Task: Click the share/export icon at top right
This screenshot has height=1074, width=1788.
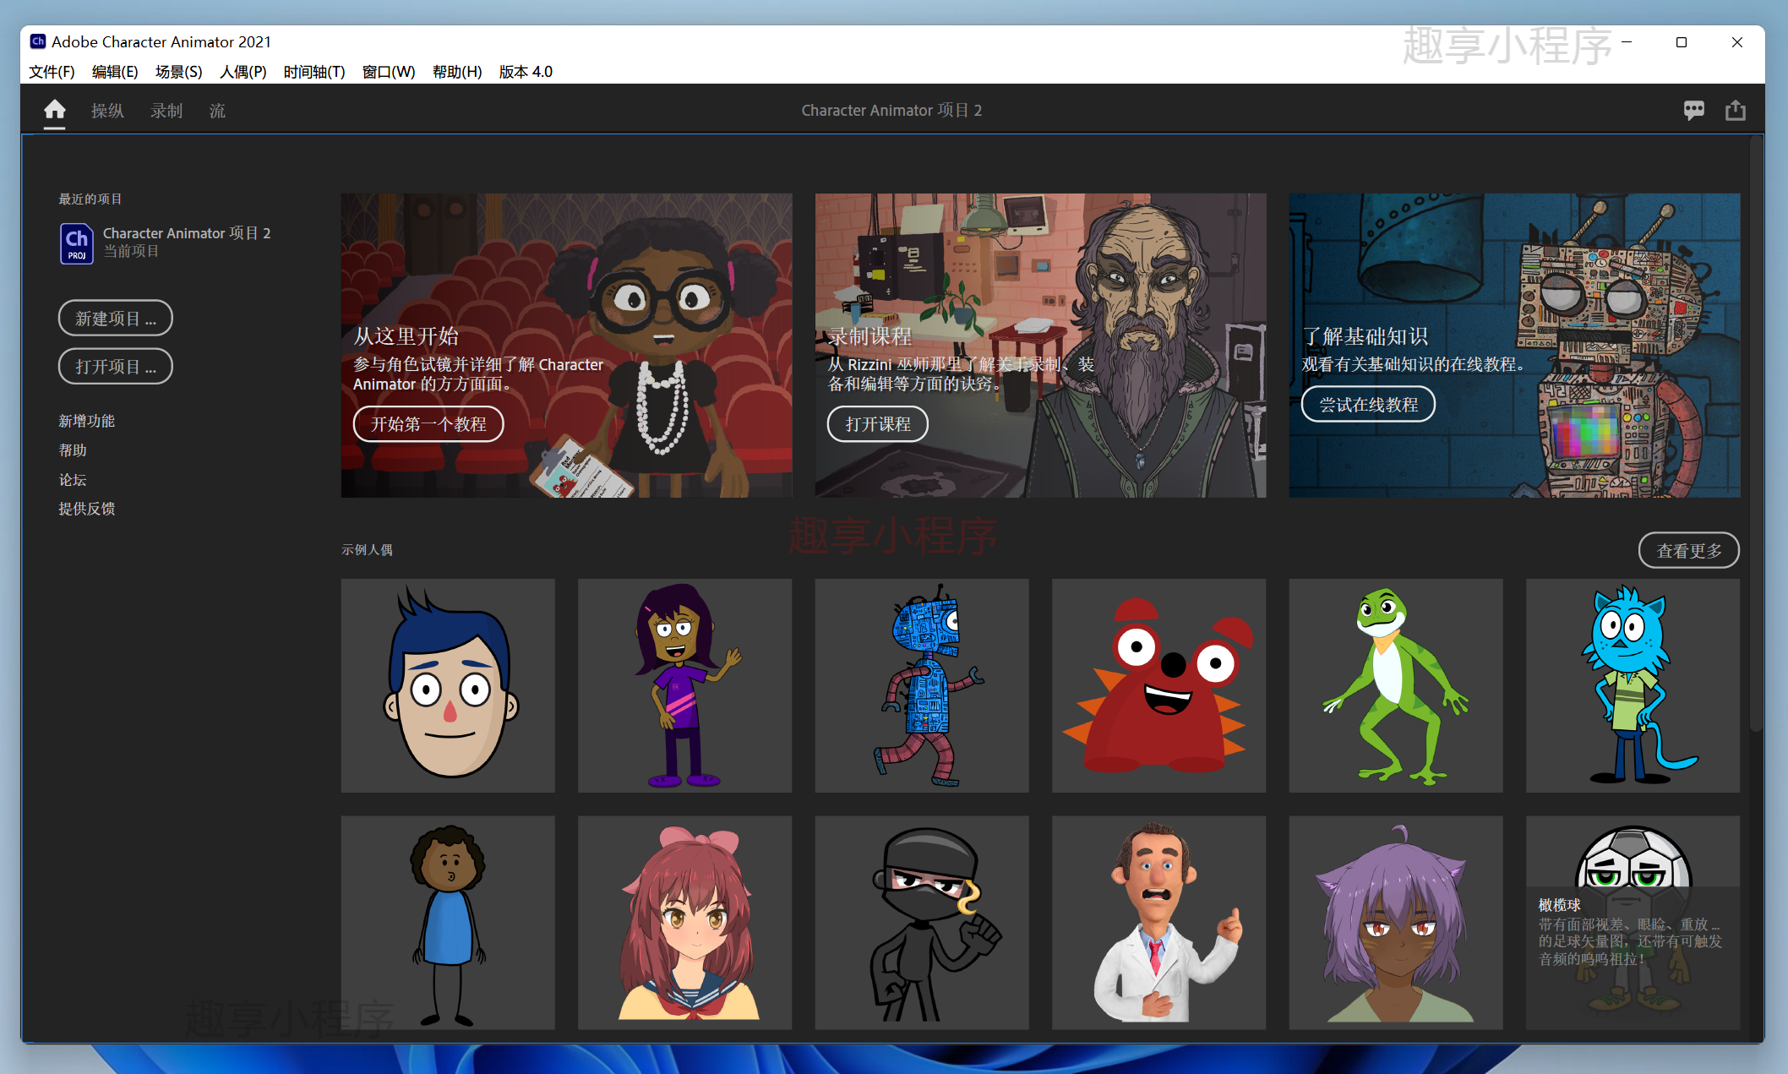Action: [x=1735, y=110]
